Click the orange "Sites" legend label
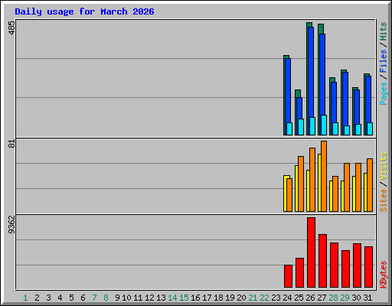The image size is (392, 306). (x=383, y=200)
